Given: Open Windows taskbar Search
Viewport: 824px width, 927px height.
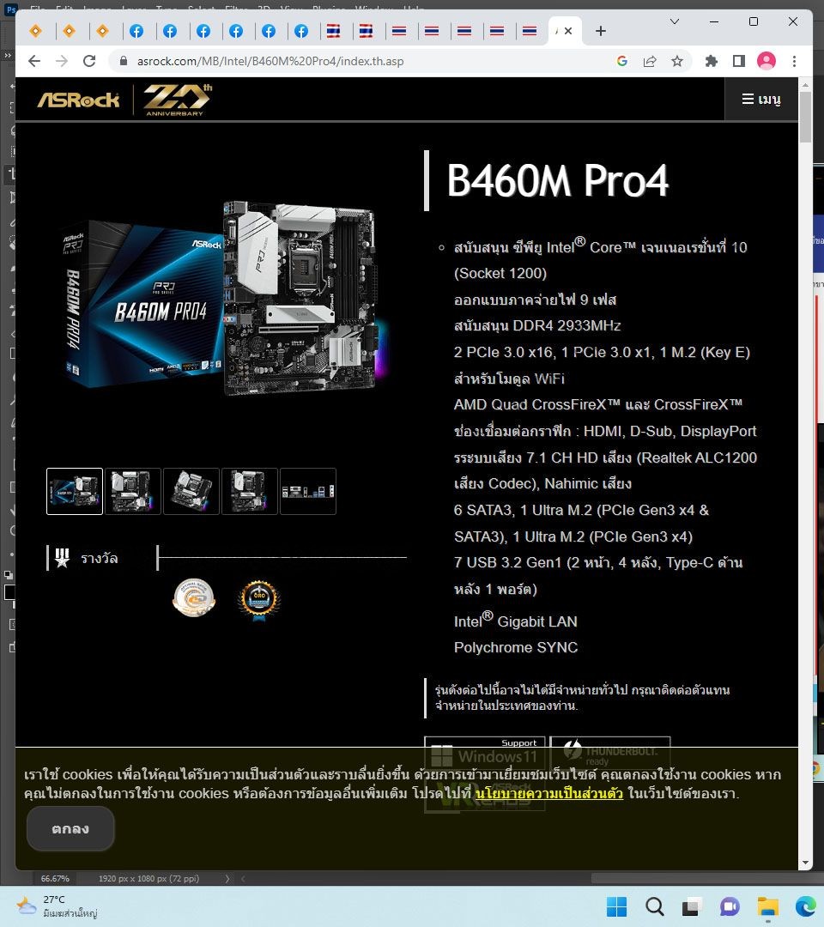Looking at the screenshot, I should (654, 906).
